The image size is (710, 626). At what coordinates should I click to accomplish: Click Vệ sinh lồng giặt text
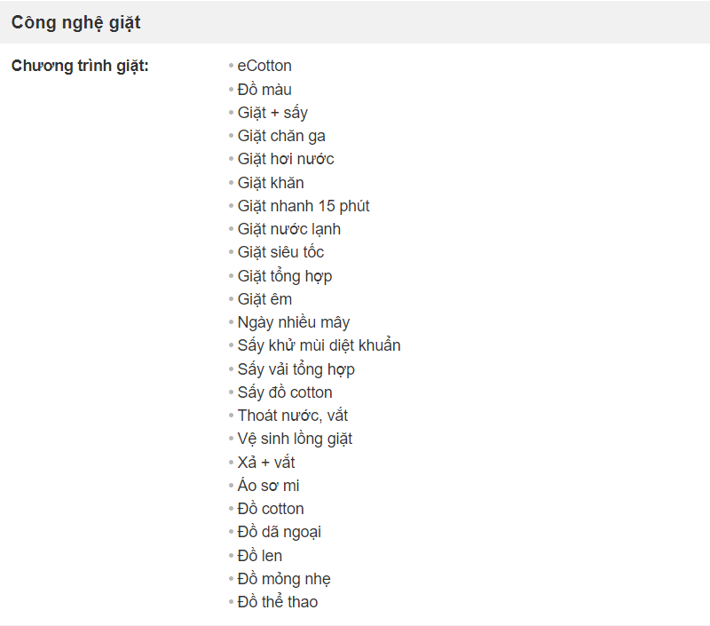pyautogui.click(x=295, y=439)
